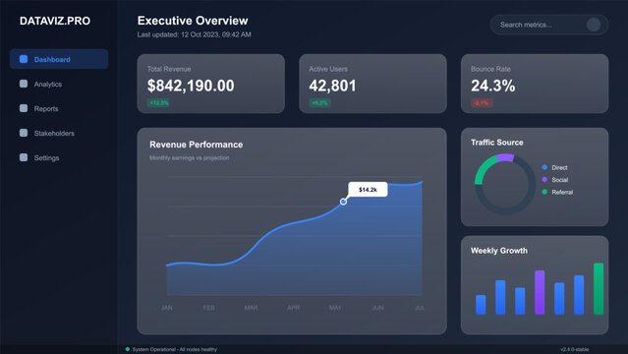Viewport: 628px width, 354px height.
Task: Click the Traffic Source heading
Action: coord(497,143)
